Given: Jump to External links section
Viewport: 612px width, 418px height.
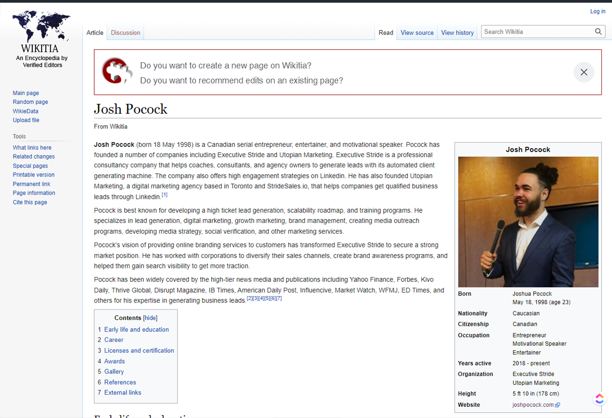Looking at the screenshot, I should click(x=123, y=392).
